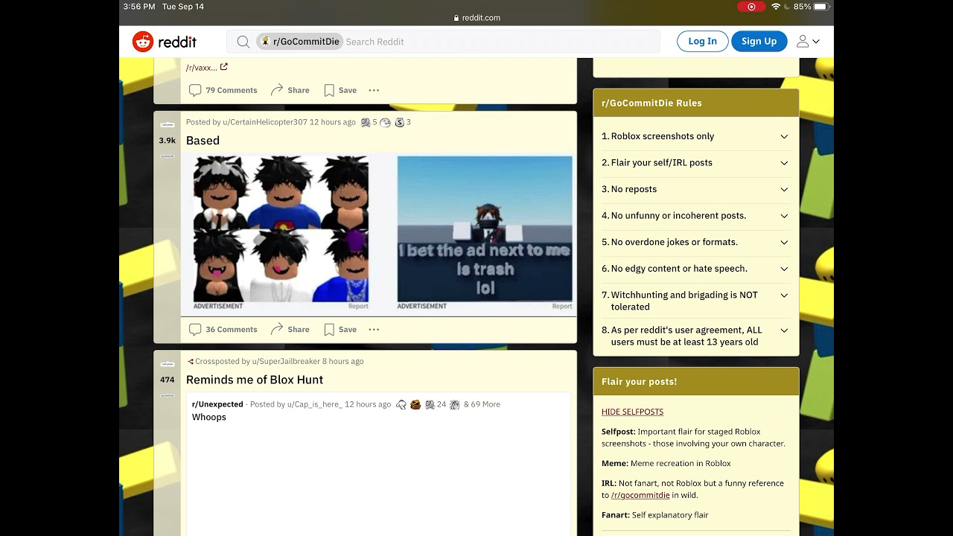Save the post with 79 comments
The height and width of the screenshot is (536, 953).
point(340,90)
